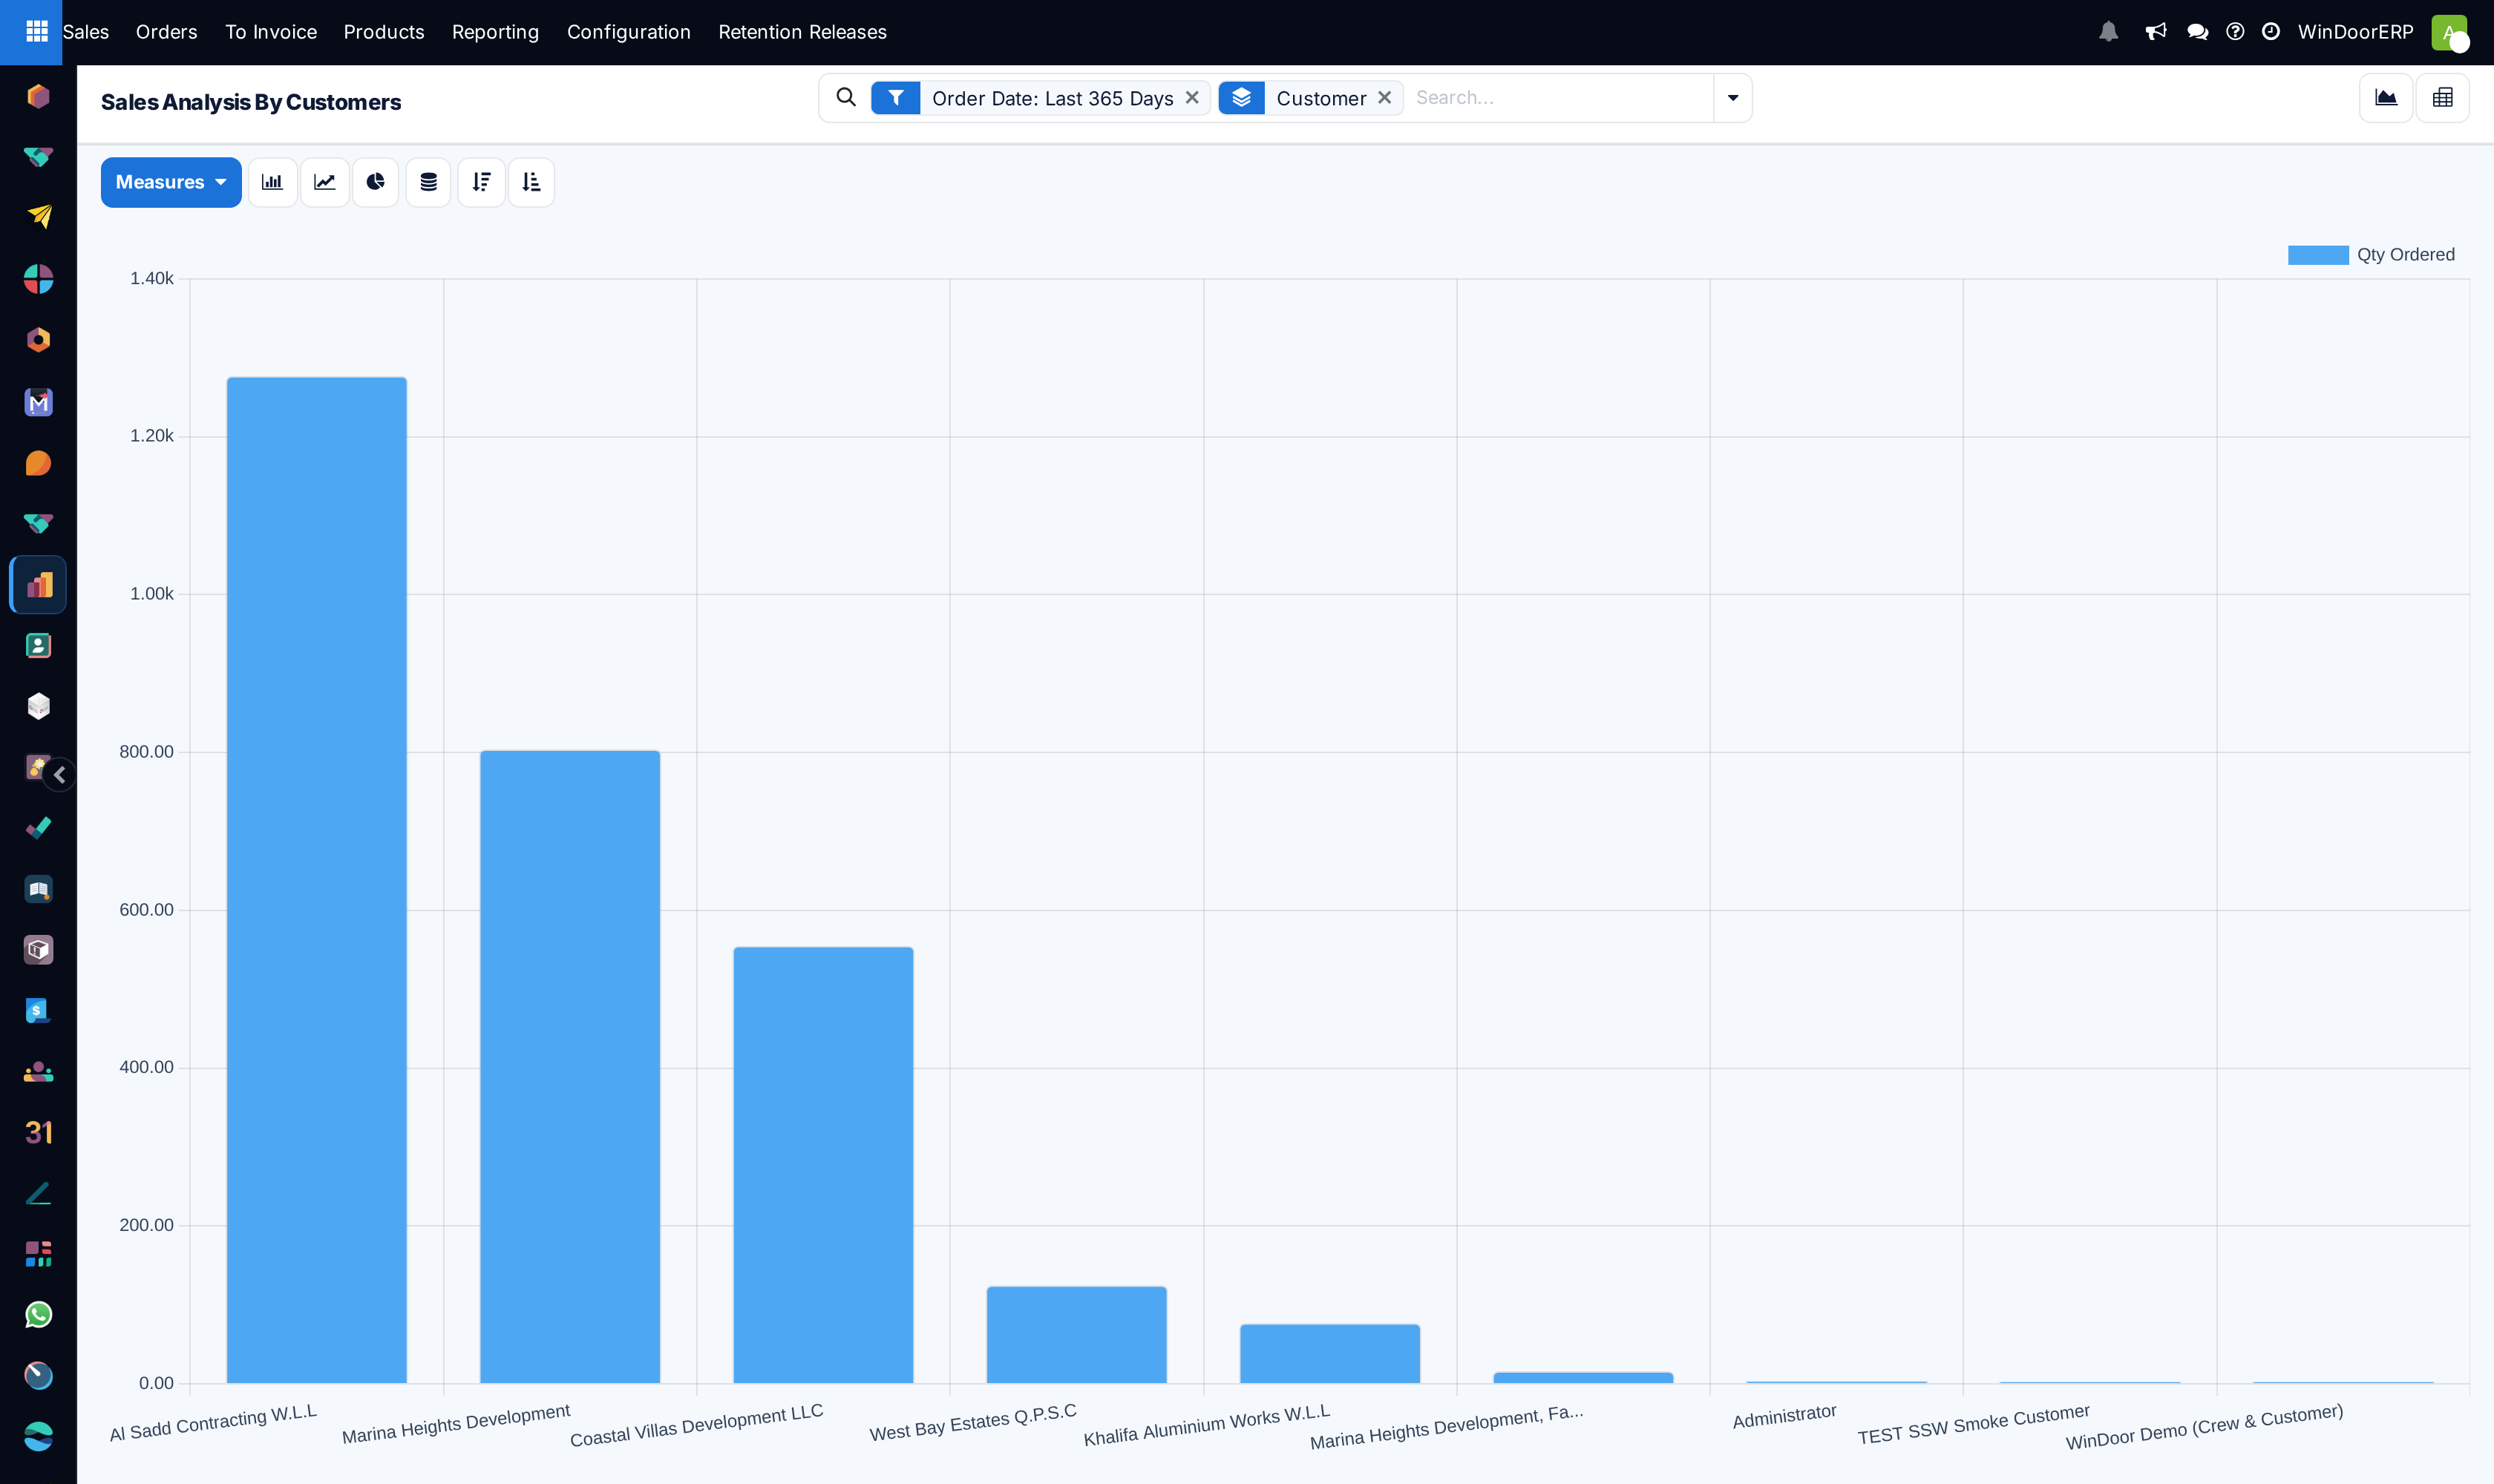Open the Retention Releases menu
The image size is (2494, 1484).
coord(802,32)
